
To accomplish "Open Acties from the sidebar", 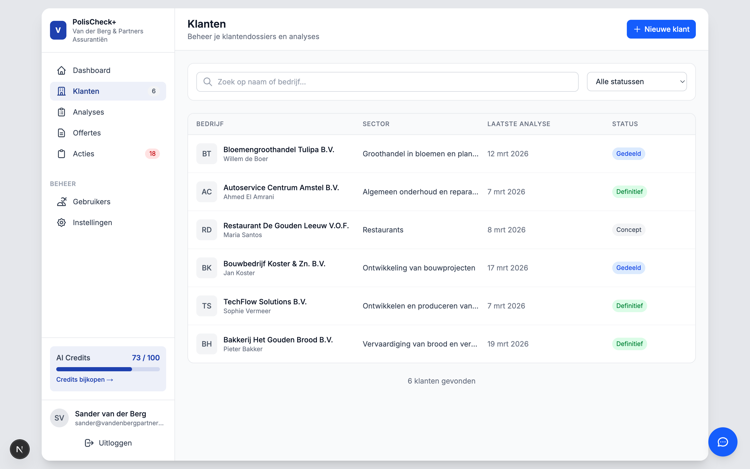I will (x=108, y=153).
